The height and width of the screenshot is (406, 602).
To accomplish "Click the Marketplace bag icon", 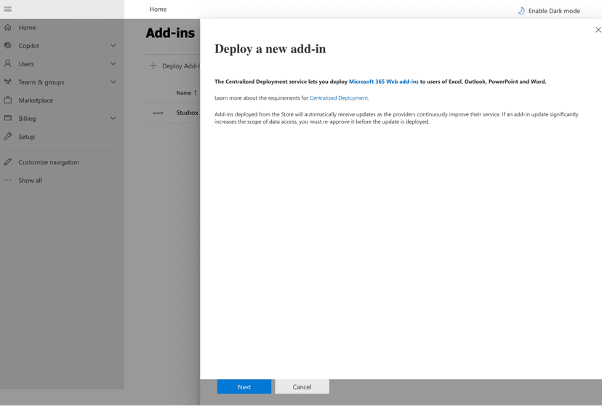I will click(x=8, y=100).
